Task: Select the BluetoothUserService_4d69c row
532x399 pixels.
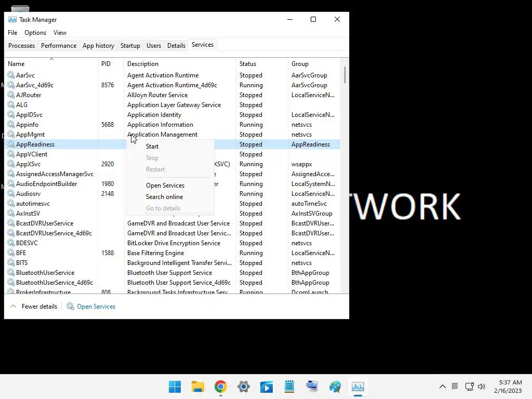Action: (x=172, y=282)
